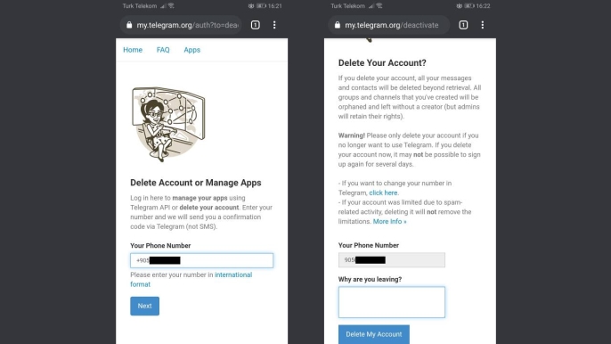Screen dimensions: 611x344
Task: Open three-dot browser menu on right screen
Action: click(483, 25)
